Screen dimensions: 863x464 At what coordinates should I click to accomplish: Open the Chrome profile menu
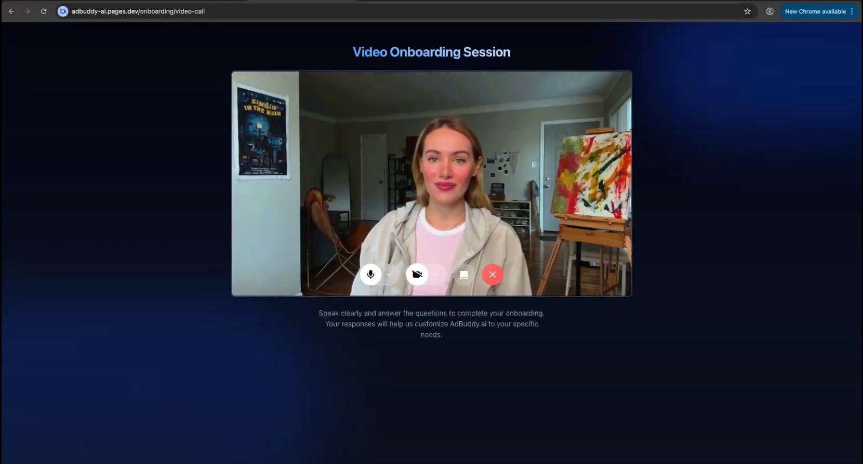pyautogui.click(x=769, y=11)
